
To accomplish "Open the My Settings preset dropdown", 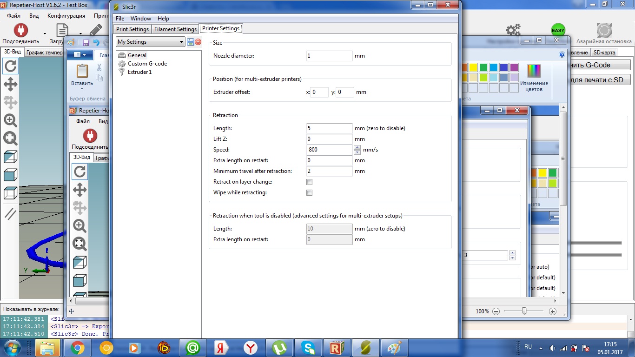I will (x=150, y=42).
